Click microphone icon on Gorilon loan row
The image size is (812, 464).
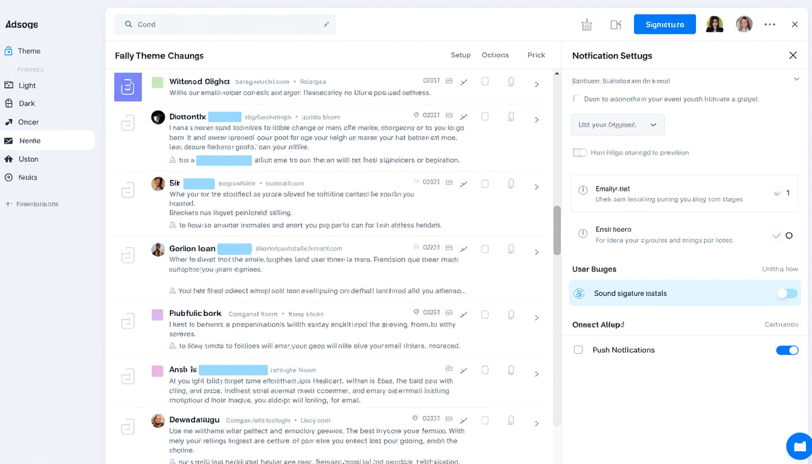[511, 249]
